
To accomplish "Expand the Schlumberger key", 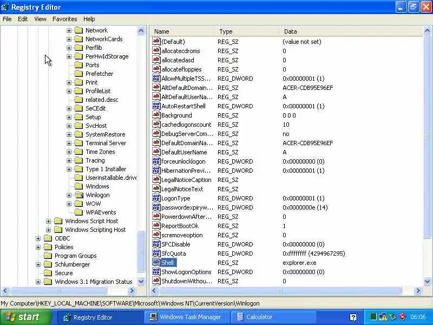I will tap(38, 264).
